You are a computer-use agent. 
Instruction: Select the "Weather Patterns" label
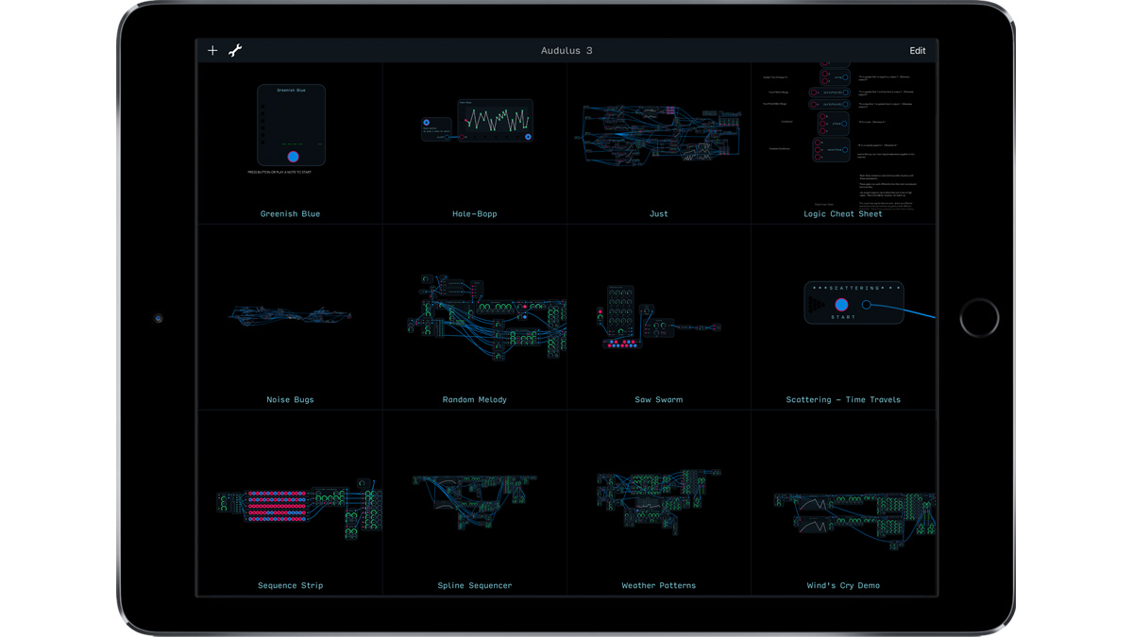(658, 586)
